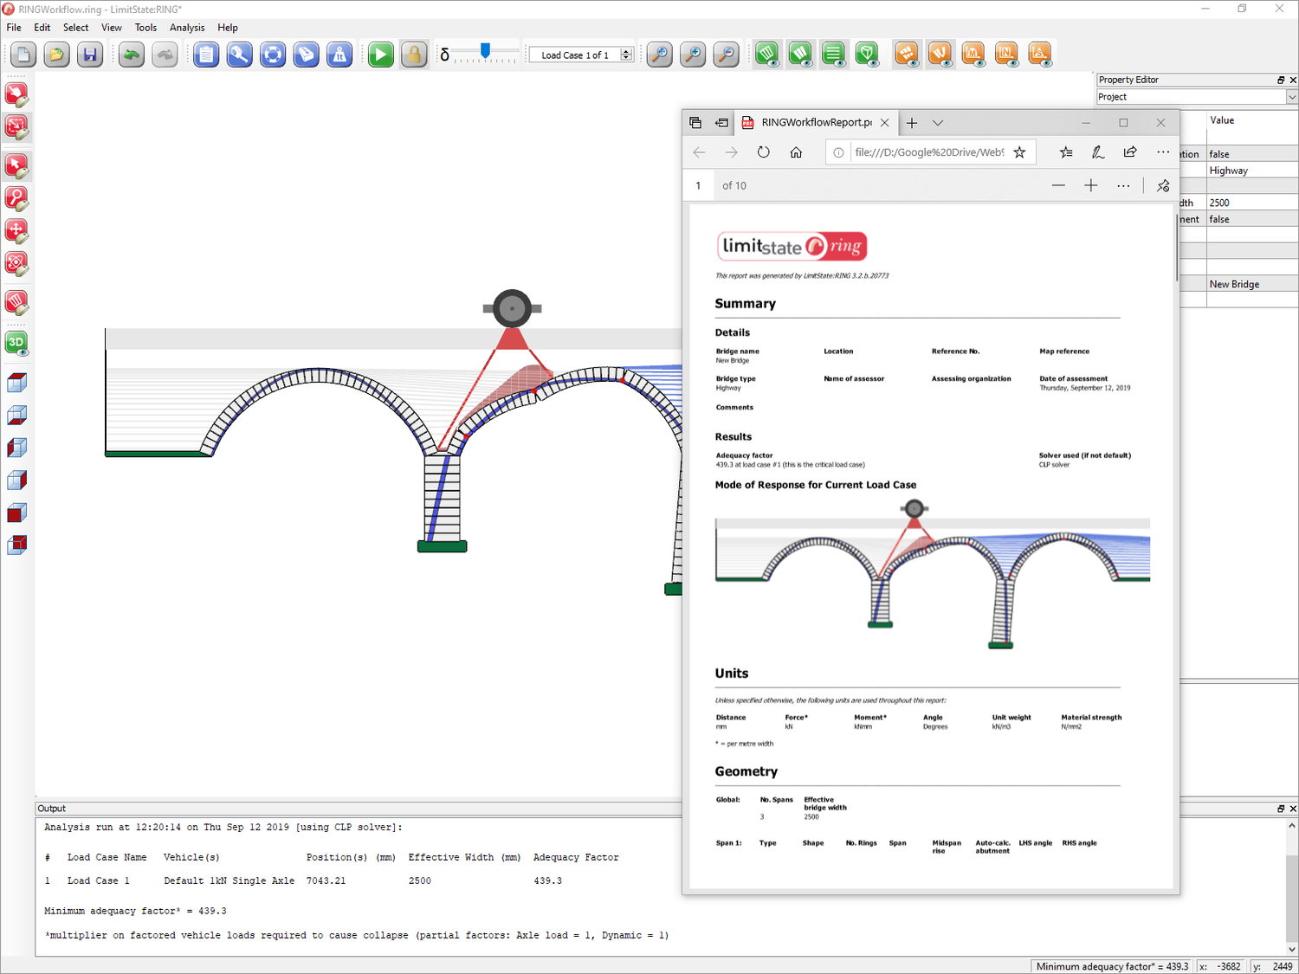This screenshot has width=1299, height=974.
Task: Refresh the PDF report page
Action: tap(763, 152)
